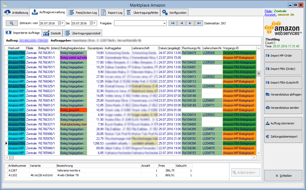The image size is (306, 190).
Task: Click Vorgangs-ID column header
Action: (239, 48)
